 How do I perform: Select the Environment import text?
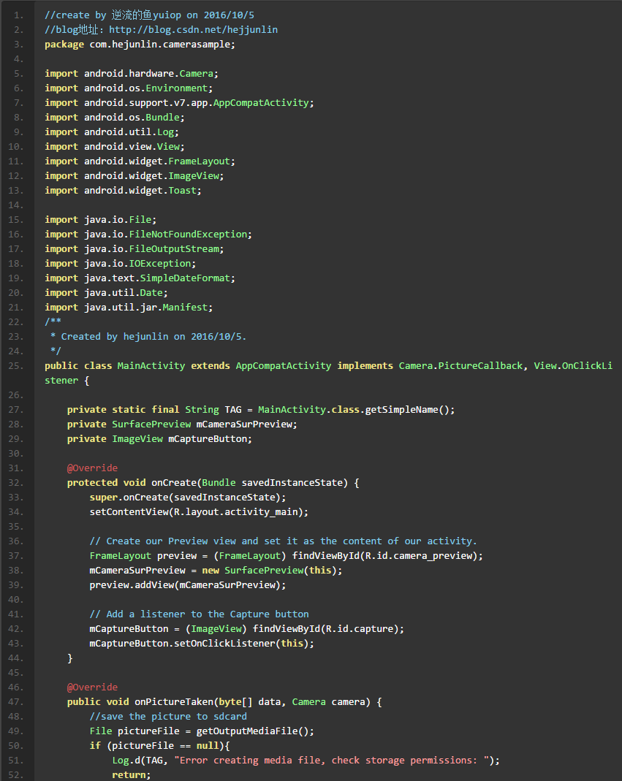(176, 88)
